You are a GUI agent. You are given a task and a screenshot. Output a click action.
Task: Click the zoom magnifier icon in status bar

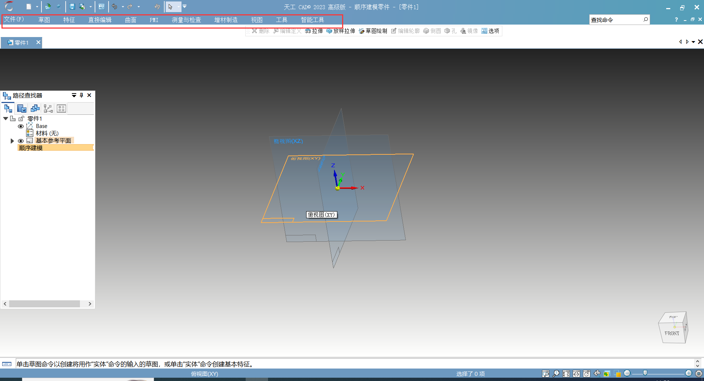[556, 373]
